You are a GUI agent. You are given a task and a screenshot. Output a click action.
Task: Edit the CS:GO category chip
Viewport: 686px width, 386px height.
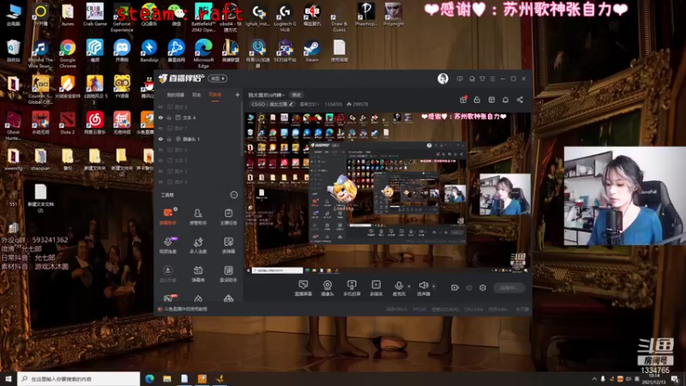click(272, 104)
